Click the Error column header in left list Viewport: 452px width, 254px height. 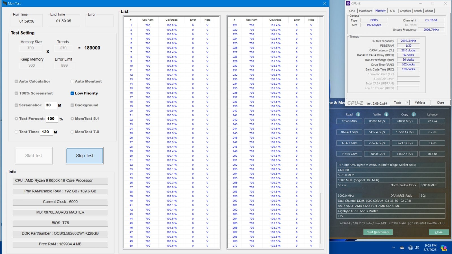tap(193, 20)
